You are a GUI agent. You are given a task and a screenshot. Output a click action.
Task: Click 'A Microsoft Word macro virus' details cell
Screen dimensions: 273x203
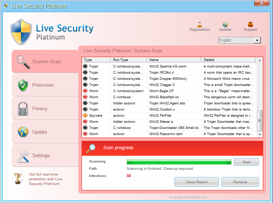pyautogui.click(x=229, y=79)
